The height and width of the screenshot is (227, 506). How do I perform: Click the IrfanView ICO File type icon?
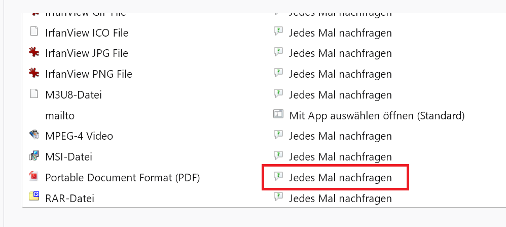[34, 32]
